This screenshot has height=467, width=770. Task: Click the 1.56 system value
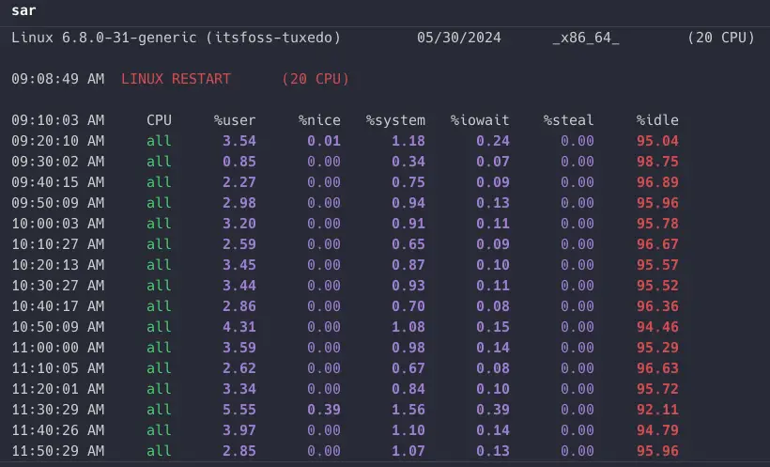[x=408, y=410]
